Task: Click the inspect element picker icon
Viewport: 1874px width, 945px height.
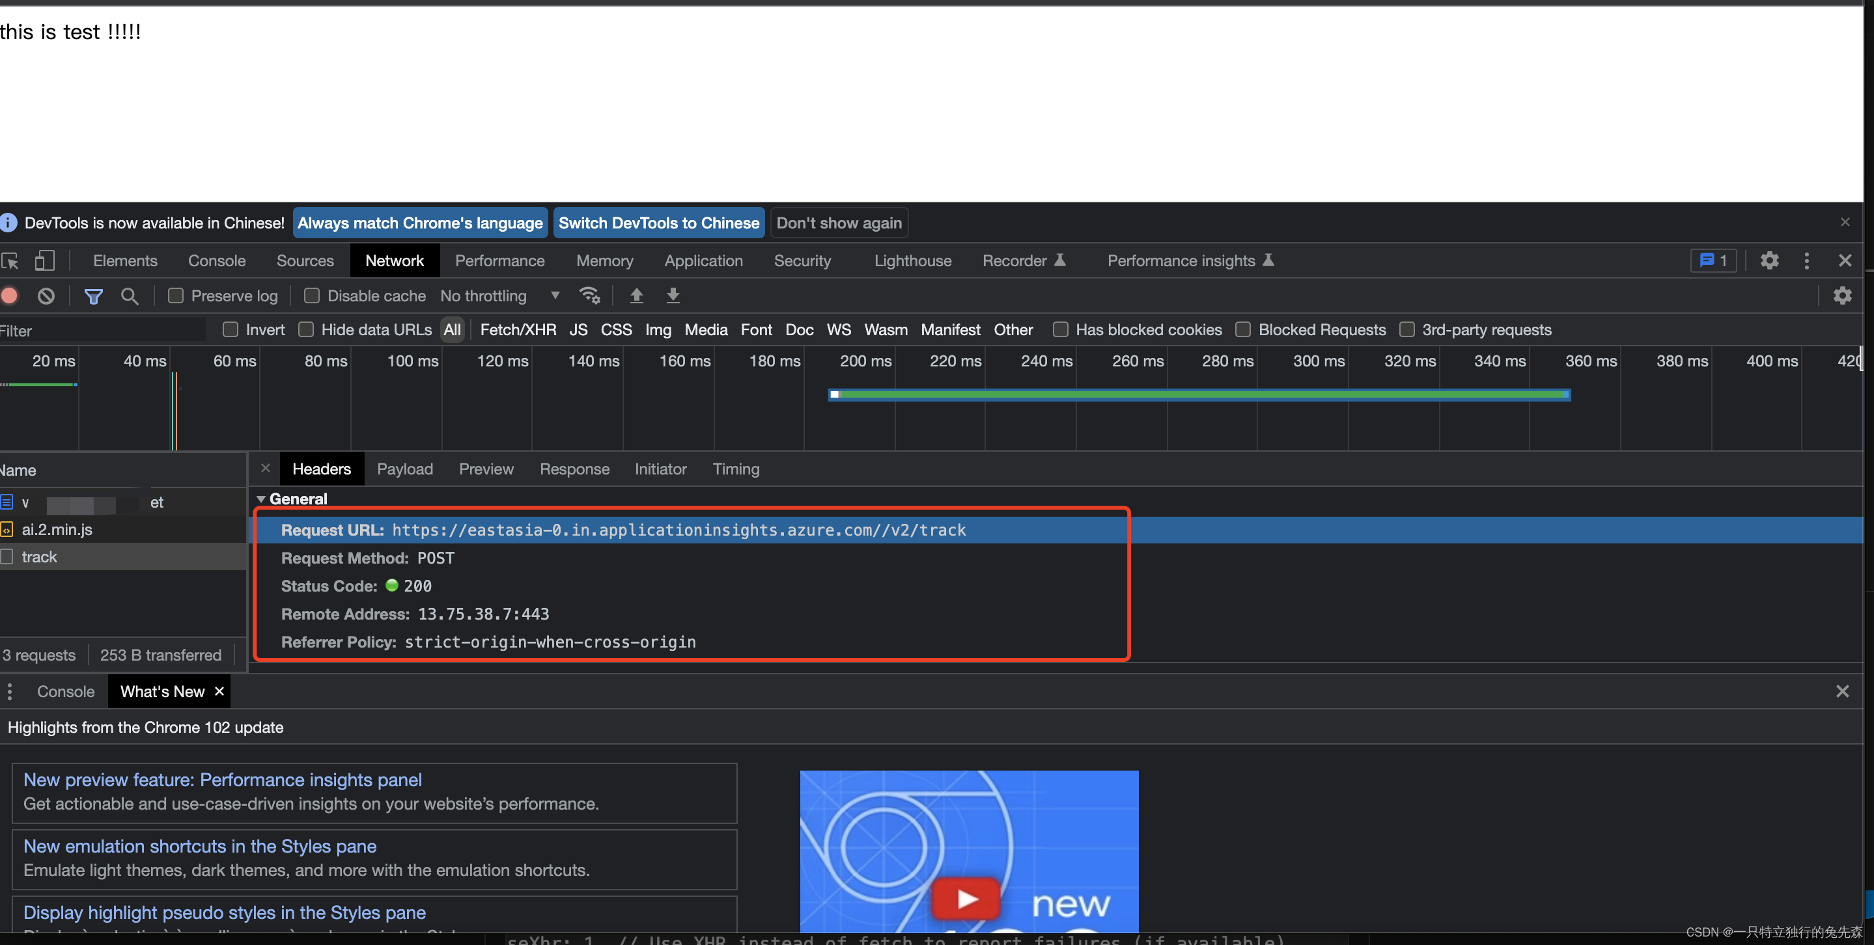Action: pyautogui.click(x=10, y=261)
